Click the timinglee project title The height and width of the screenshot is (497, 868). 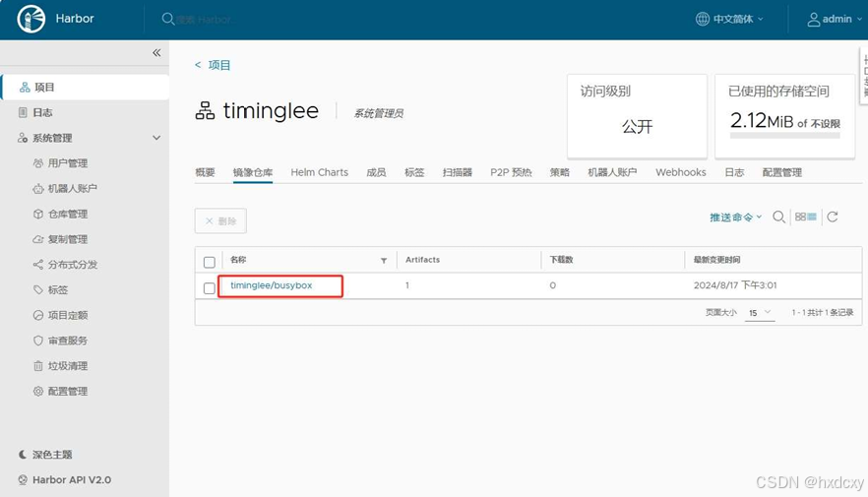[x=271, y=110]
